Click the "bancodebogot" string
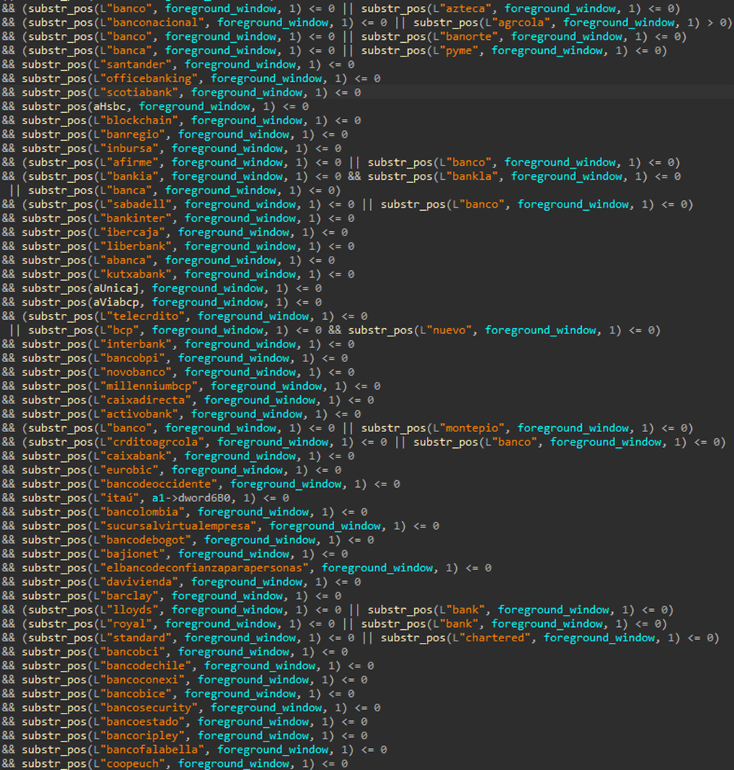 145,540
